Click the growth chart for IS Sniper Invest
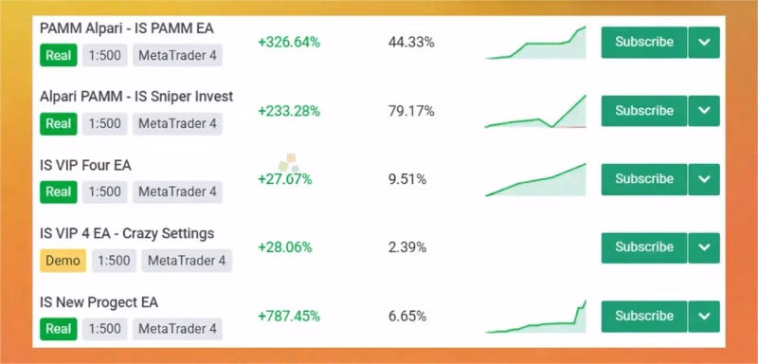The height and width of the screenshot is (364, 758). (x=535, y=111)
